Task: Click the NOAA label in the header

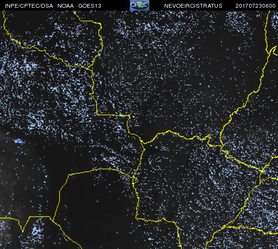Action: coord(66,6)
